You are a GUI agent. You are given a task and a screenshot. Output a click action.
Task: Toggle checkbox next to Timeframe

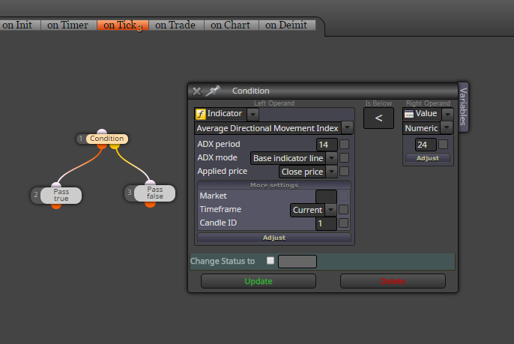pos(343,210)
